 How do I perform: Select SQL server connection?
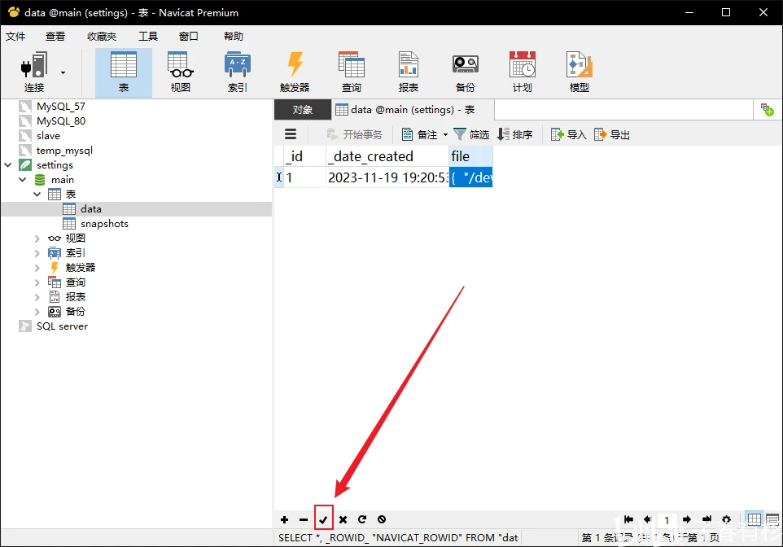(62, 326)
